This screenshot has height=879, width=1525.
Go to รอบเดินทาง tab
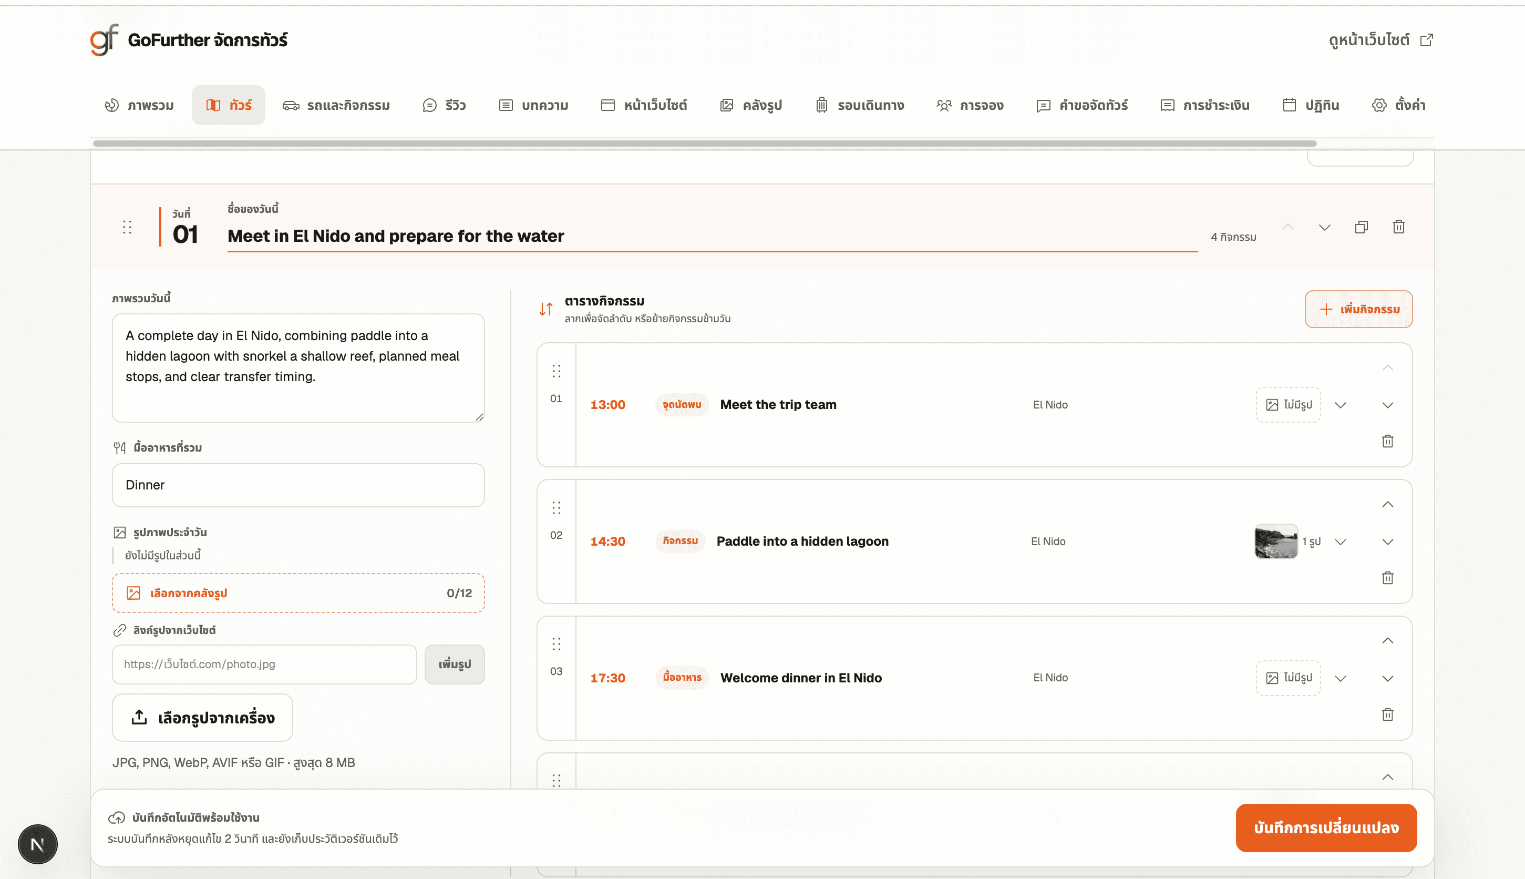[x=859, y=105]
